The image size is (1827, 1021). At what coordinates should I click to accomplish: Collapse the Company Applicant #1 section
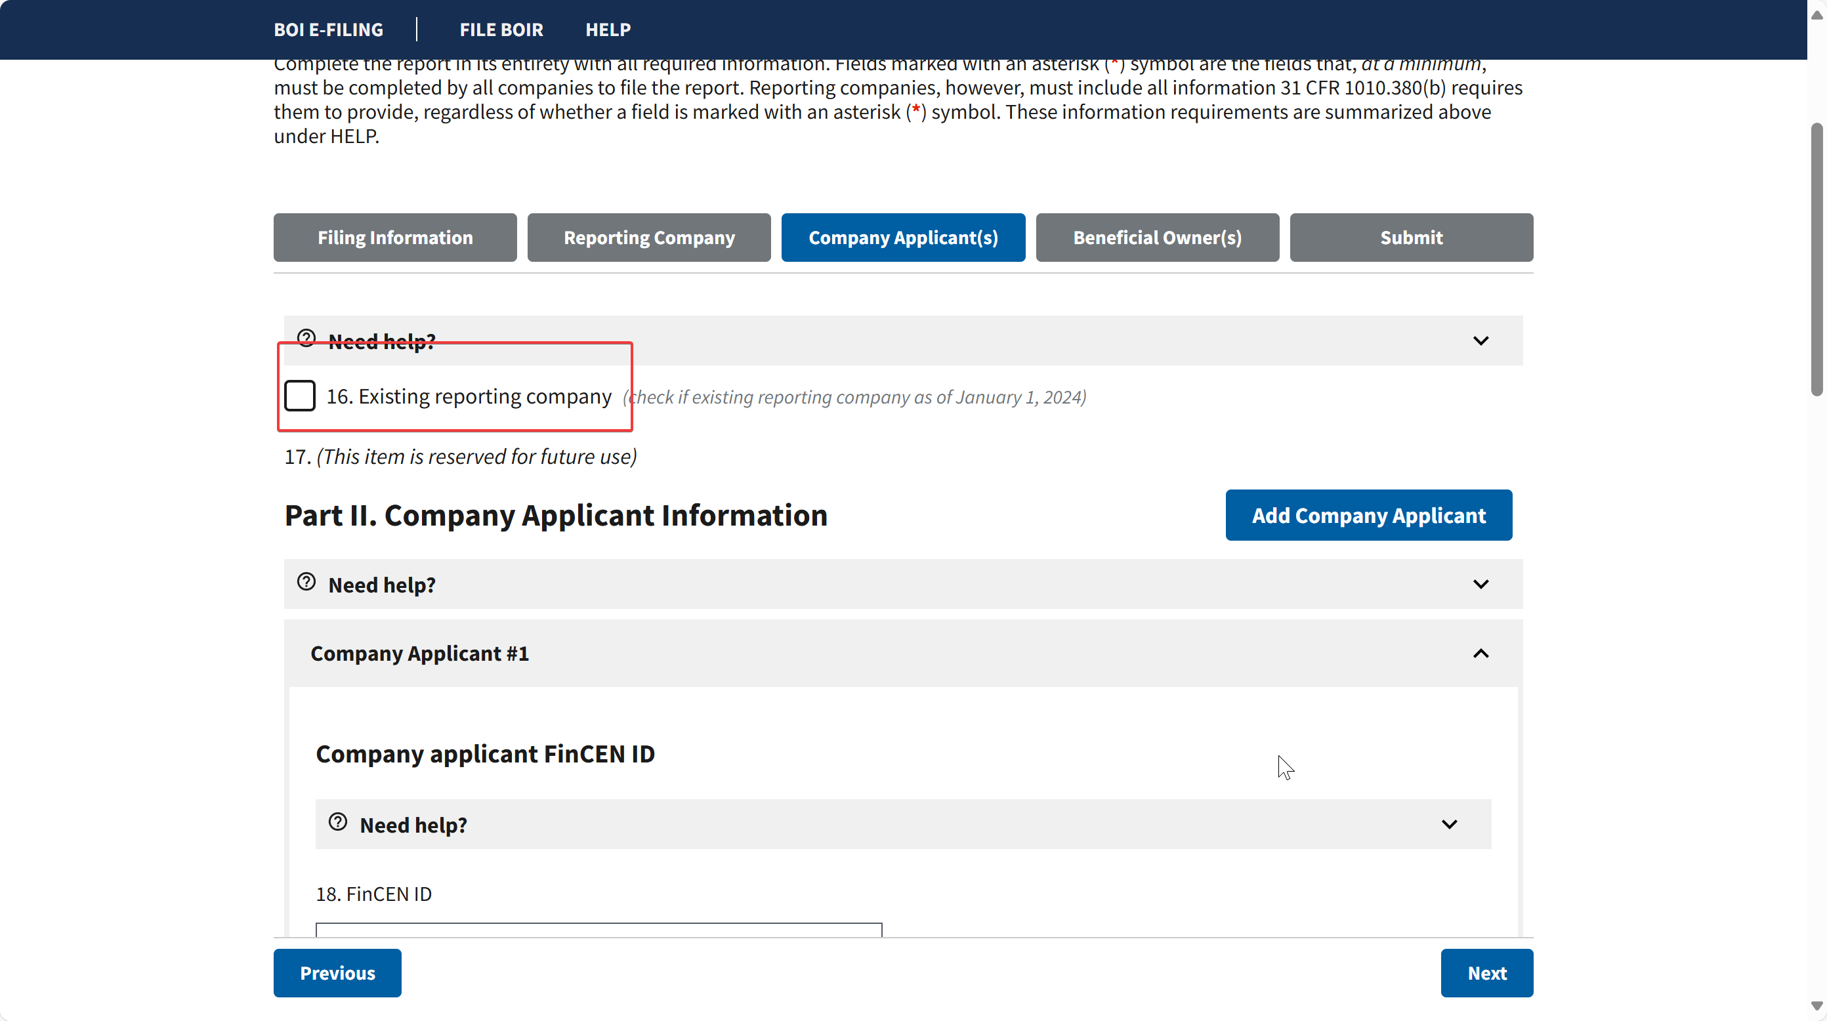[1481, 653]
